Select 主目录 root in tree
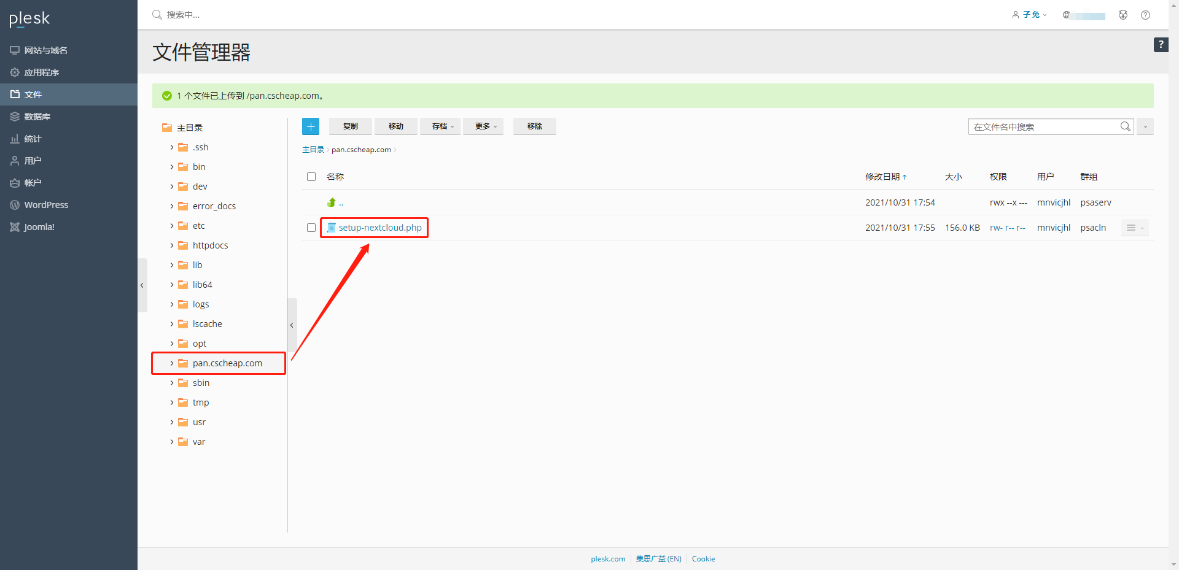Viewport: 1179px width, 570px height. (x=190, y=128)
